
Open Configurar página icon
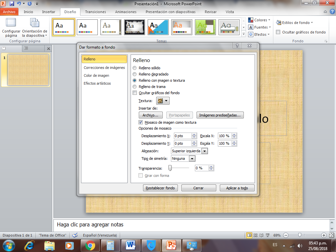[x=11, y=28]
